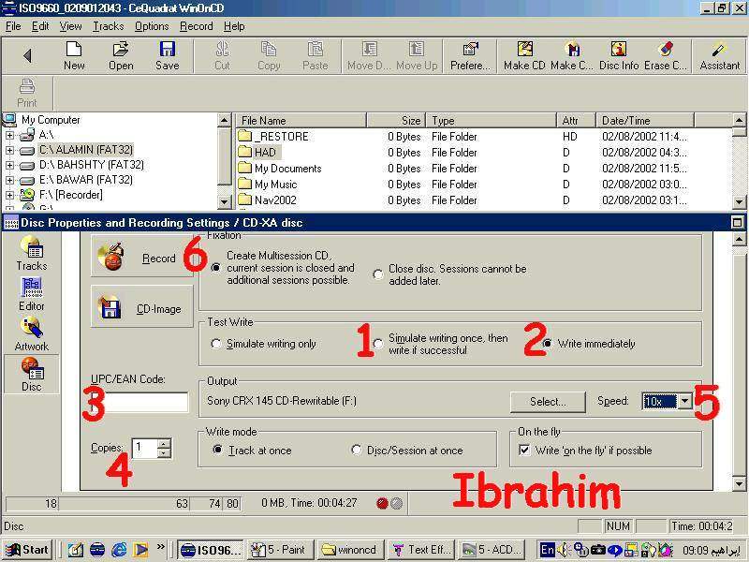The width and height of the screenshot is (749, 562).
Task: Open the Record menu
Action: pyautogui.click(x=197, y=26)
